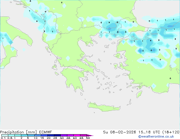Viewport: 180px width, 139px height.
Task: Open the weatheronline.co.uk link
Action: (x=156, y=136)
